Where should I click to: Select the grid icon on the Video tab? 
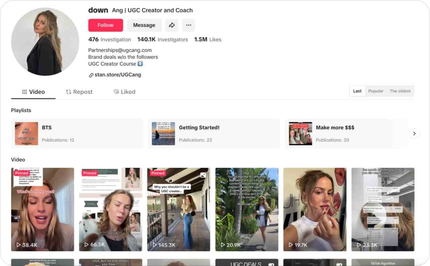(x=24, y=92)
